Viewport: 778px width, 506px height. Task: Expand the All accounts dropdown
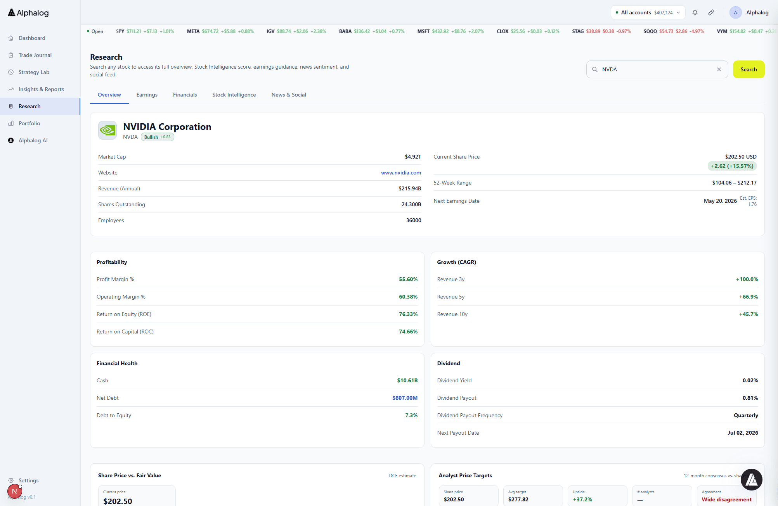(648, 12)
